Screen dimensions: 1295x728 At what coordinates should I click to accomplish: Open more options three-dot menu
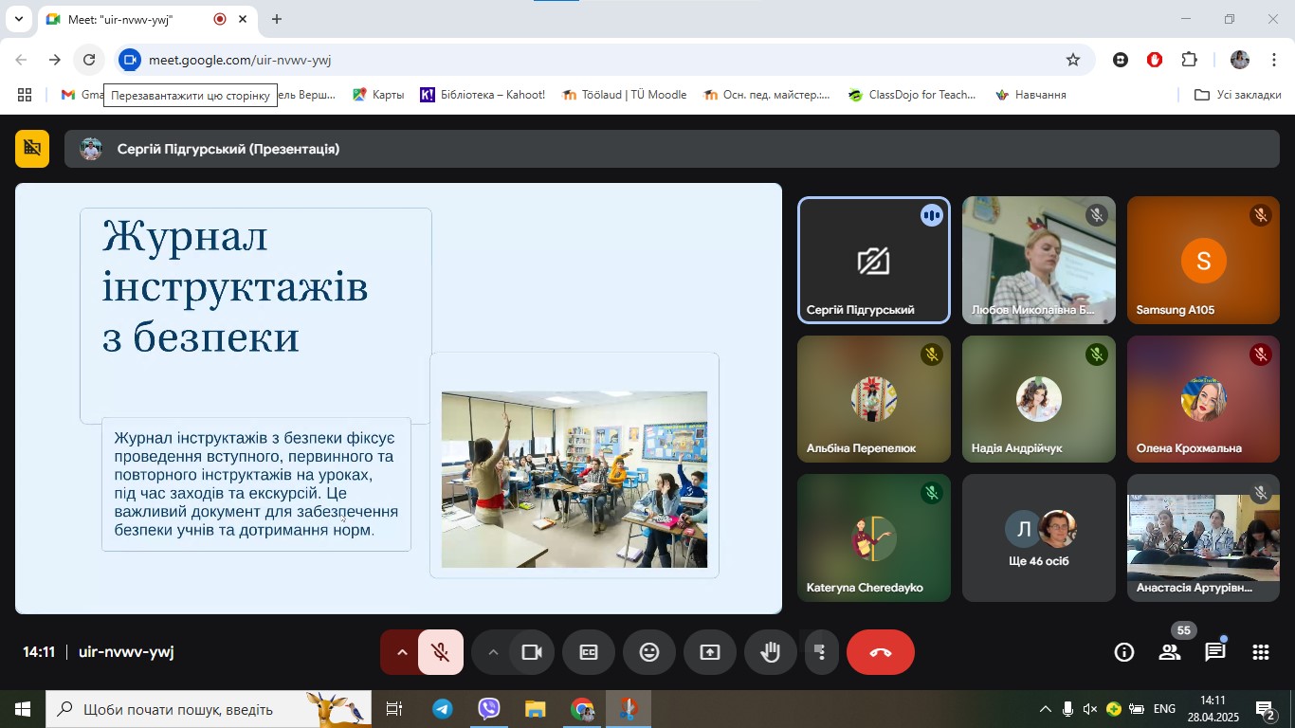point(820,652)
